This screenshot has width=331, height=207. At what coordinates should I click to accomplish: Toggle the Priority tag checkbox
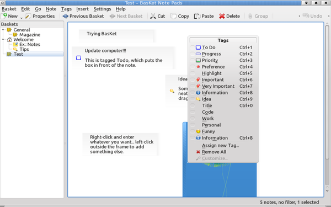[193, 60]
